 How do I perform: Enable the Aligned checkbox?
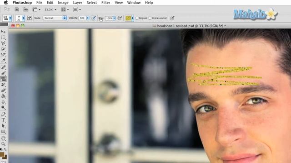[x=137, y=18]
